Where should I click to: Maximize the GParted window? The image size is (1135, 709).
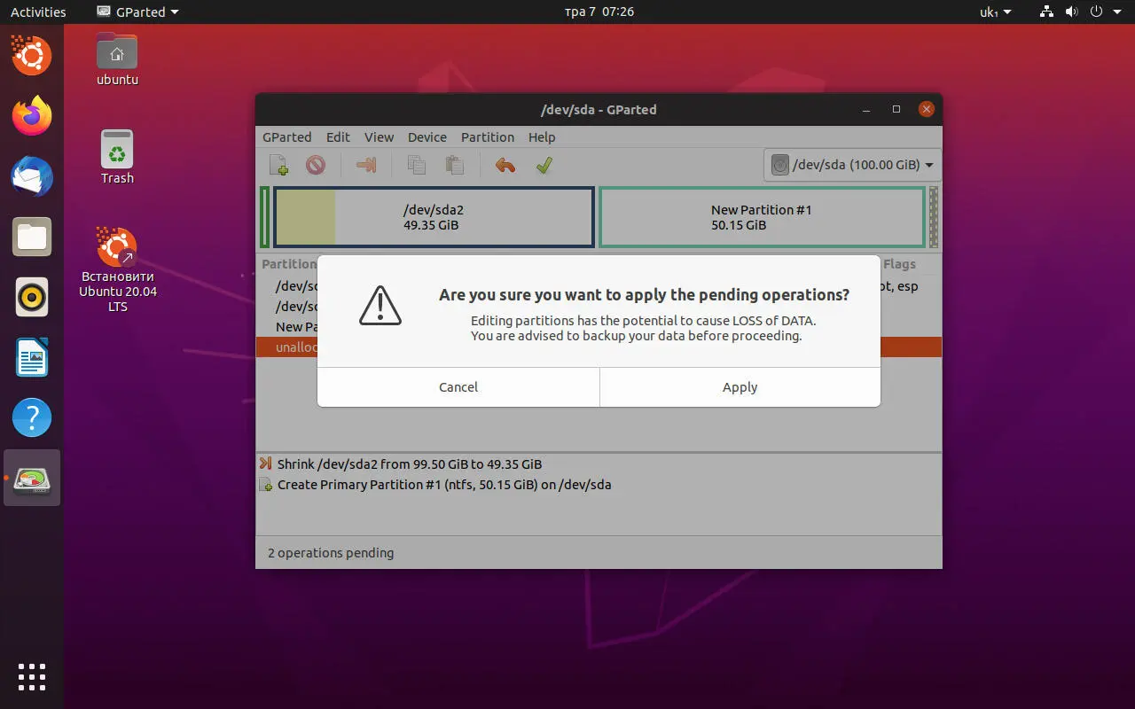tap(896, 109)
